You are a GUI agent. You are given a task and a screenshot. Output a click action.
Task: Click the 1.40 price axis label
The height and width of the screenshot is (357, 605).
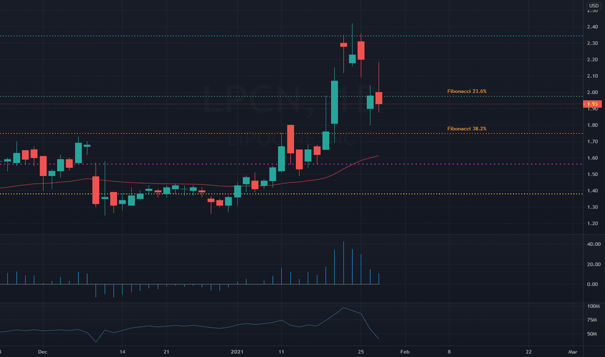click(592, 191)
